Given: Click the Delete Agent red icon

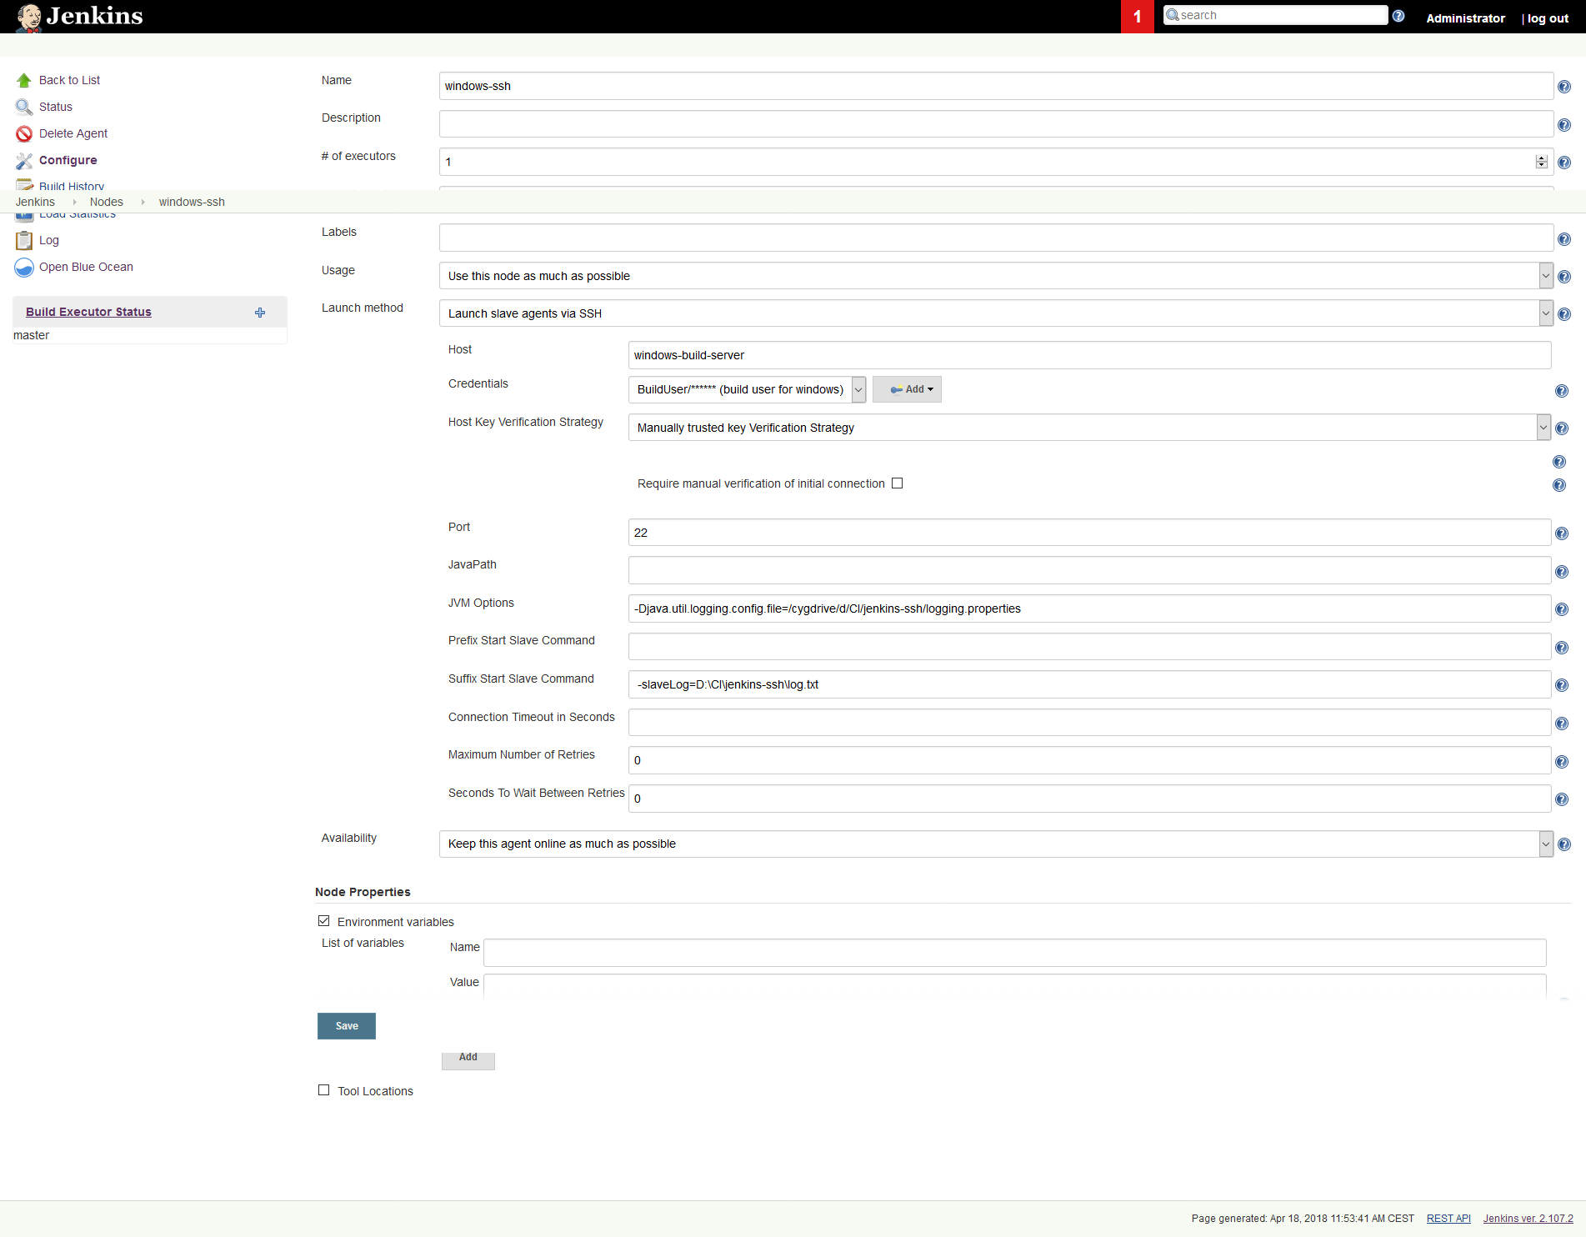Looking at the screenshot, I should click(x=24, y=133).
